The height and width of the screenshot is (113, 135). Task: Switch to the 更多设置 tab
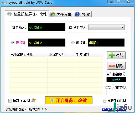tap(61, 14)
